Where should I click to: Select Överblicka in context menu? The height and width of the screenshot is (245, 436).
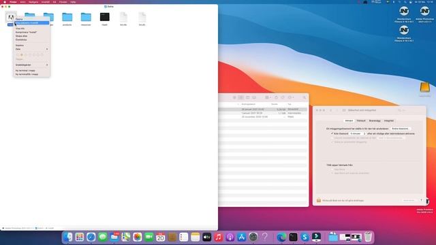[32, 39]
